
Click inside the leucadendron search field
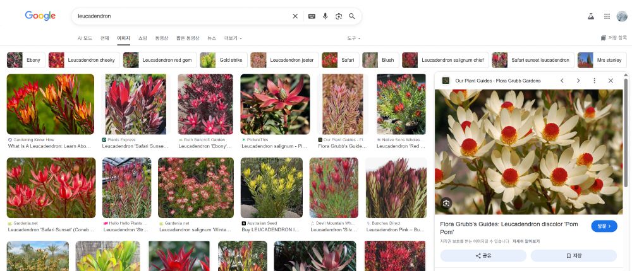click(x=181, y=16)
